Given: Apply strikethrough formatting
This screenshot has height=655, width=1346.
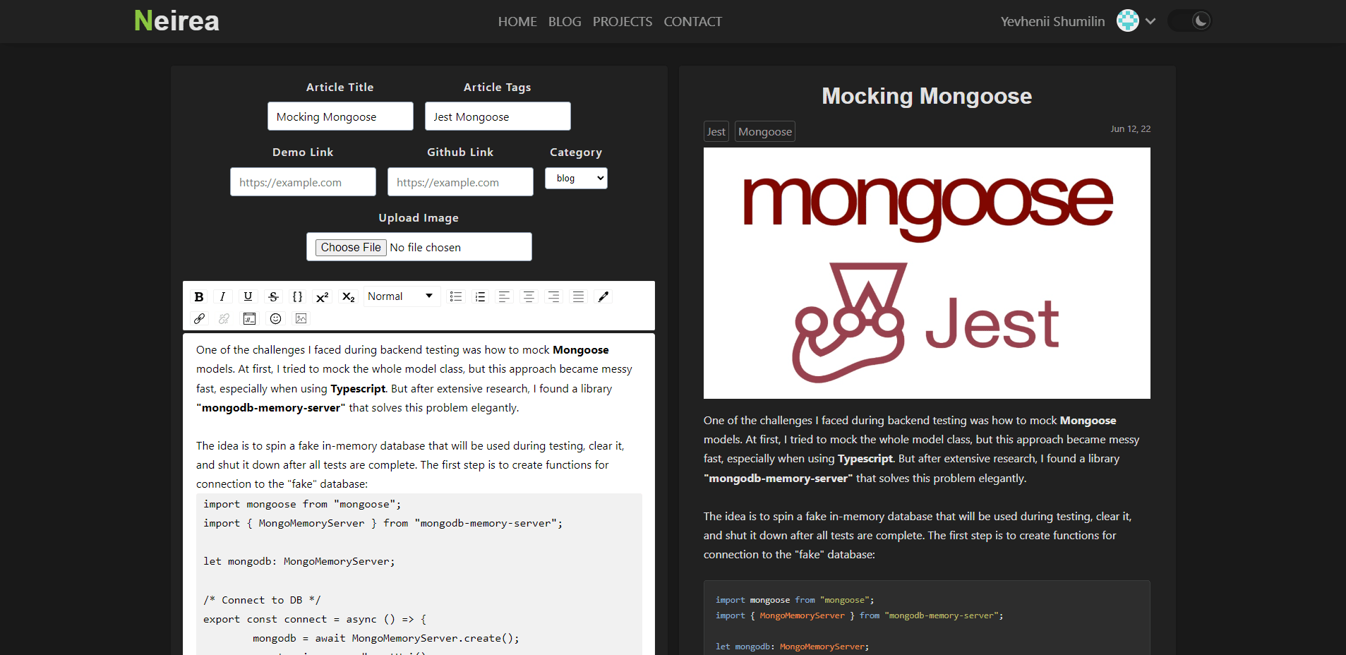Looking at the screenshot, I should pos(273,296).
